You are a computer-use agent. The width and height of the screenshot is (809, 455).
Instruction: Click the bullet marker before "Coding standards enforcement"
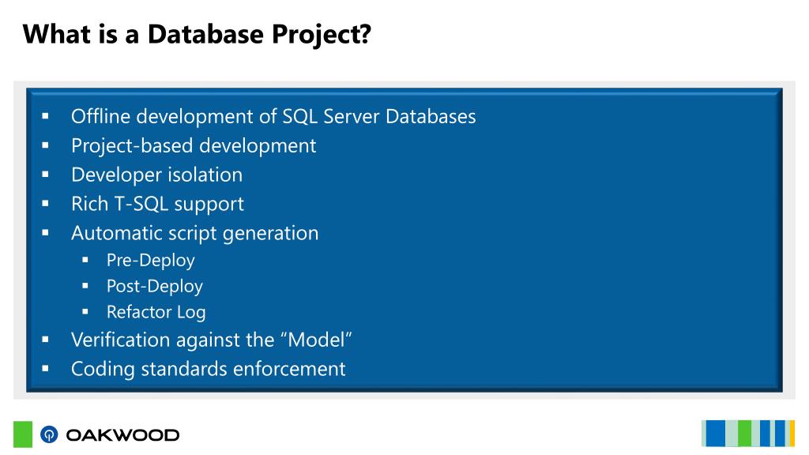click(45, 369)
